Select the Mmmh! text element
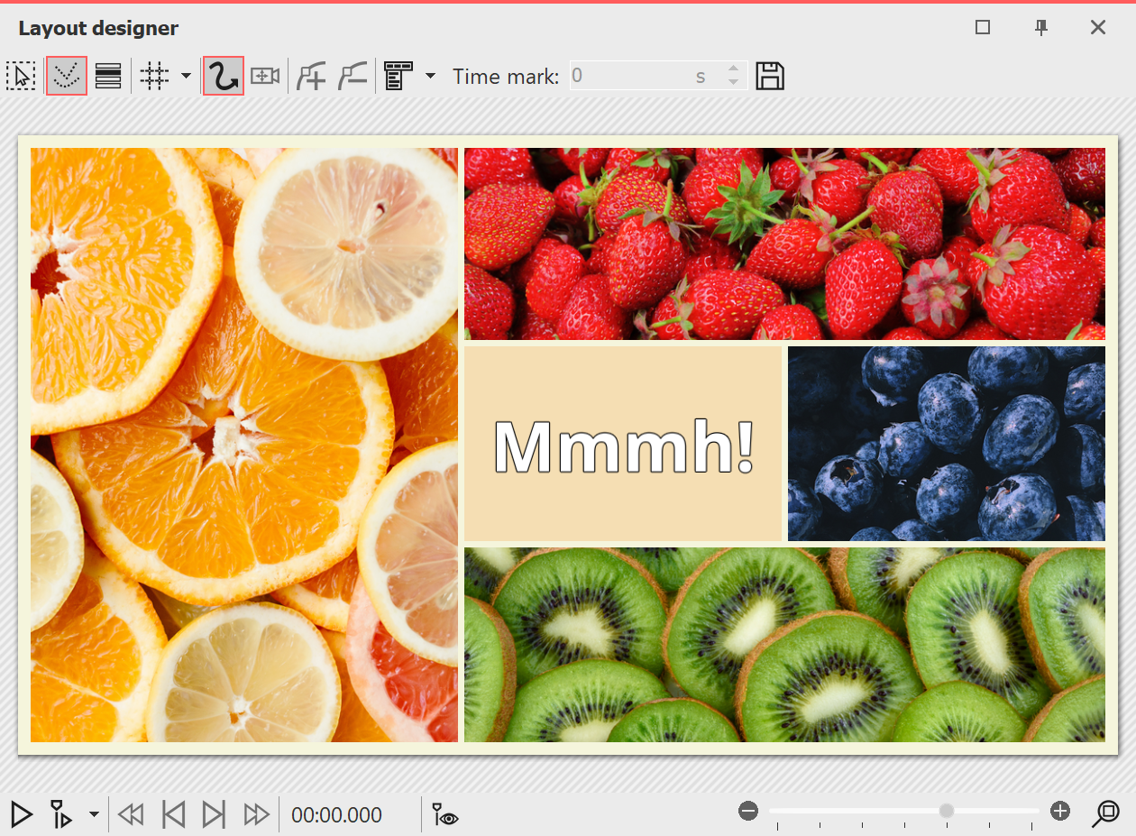This screenshot has height=836, width=1136. pos(624,443)
